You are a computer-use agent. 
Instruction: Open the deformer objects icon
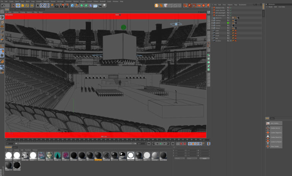[x=91, y=6]
